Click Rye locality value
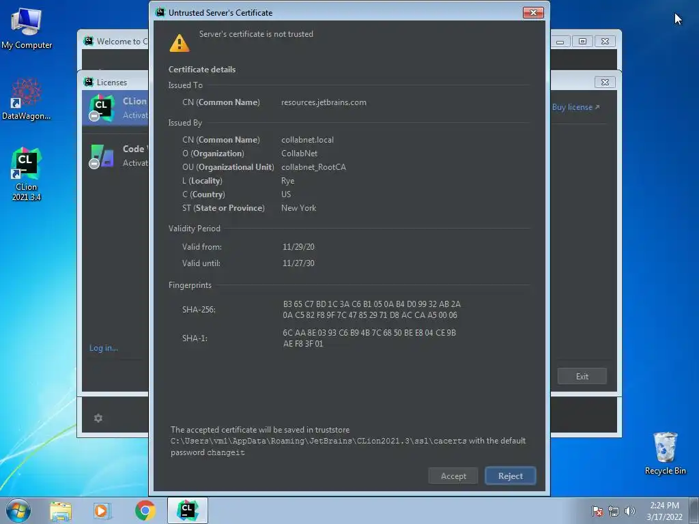The height and width of the screenshot is (524, 699). [287, 180]
